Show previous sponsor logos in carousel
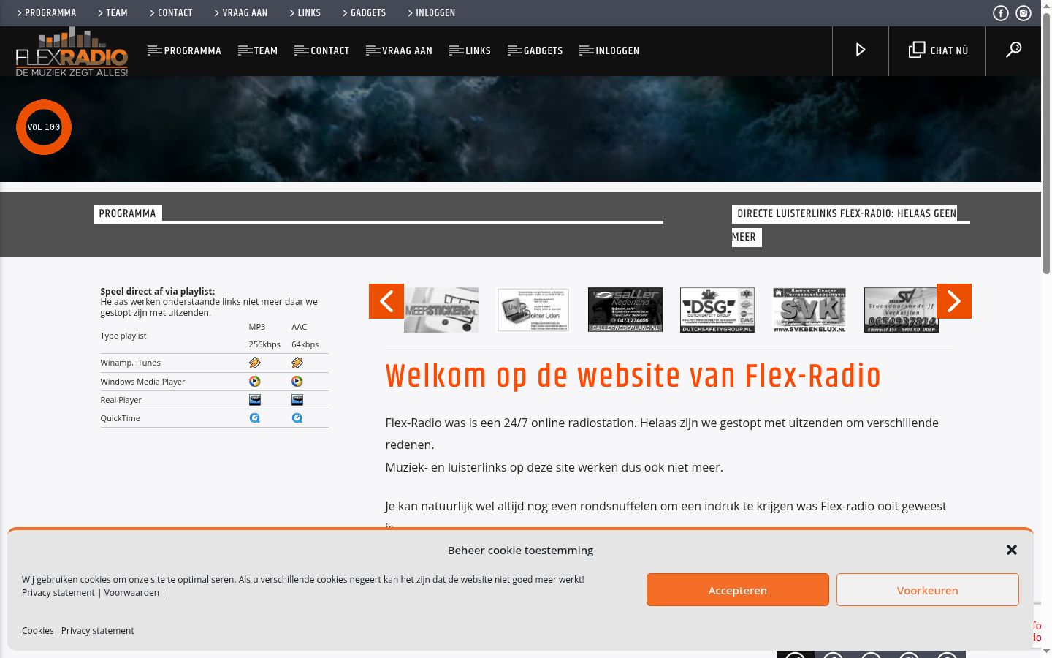Image resolution: width=1052 pixels, height=658 pixels. click(386, 301)
